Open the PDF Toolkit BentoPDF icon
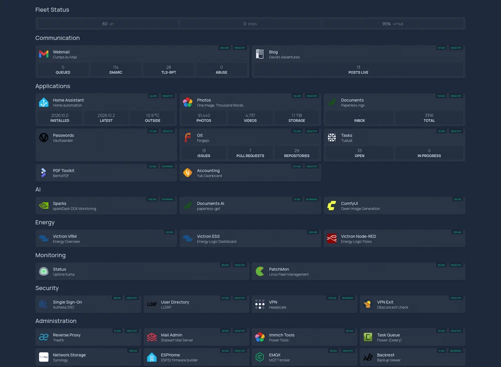This screenshot has height=367, width=501. [44, 172]
